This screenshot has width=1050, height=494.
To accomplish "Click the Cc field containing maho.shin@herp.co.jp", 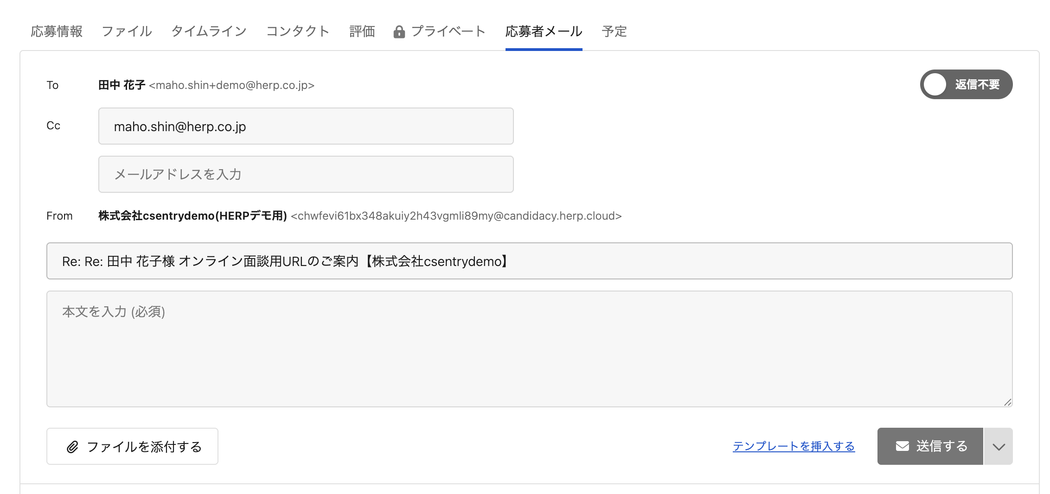I will tap(306, 126).
